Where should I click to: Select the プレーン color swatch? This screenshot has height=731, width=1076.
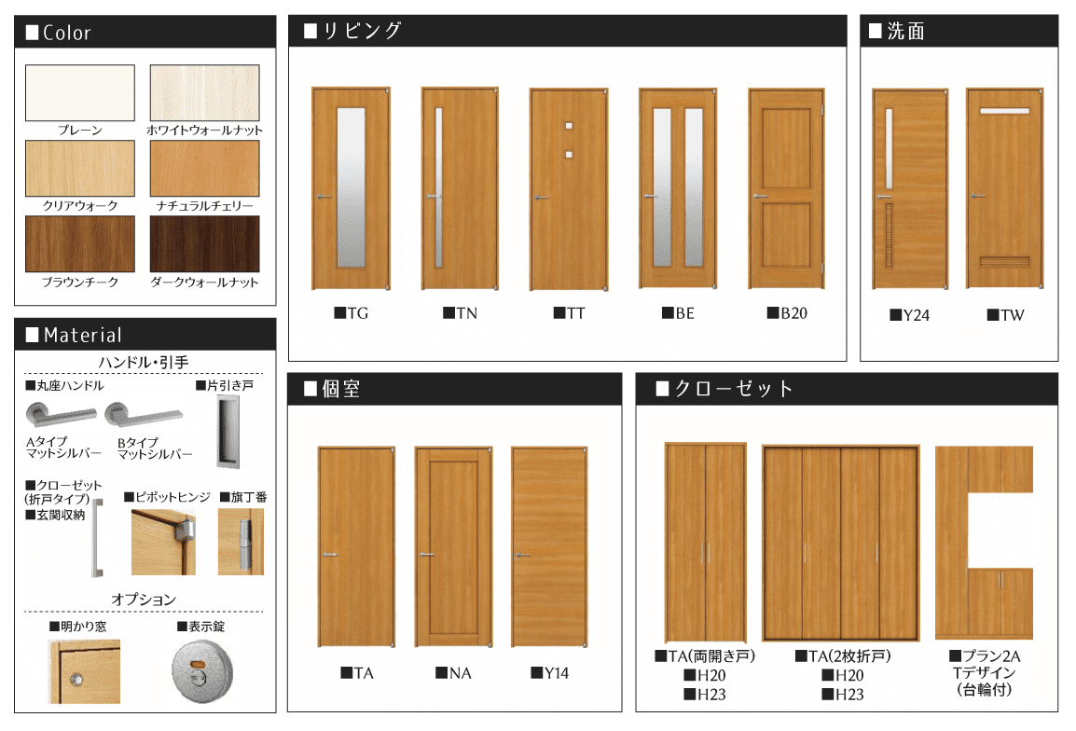pyautogui.click(x=79, y=92)
